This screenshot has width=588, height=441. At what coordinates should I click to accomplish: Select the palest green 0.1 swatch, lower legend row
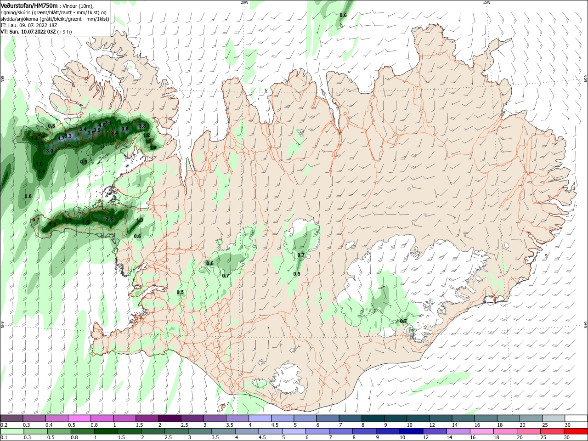[x=11, y=431]
